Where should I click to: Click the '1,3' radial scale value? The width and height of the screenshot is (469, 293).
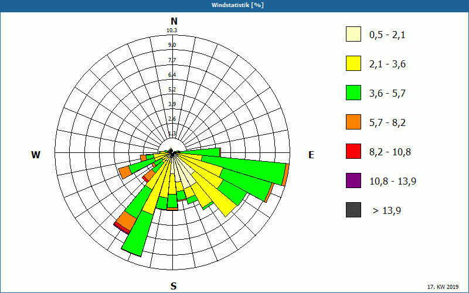pos(172,134)
